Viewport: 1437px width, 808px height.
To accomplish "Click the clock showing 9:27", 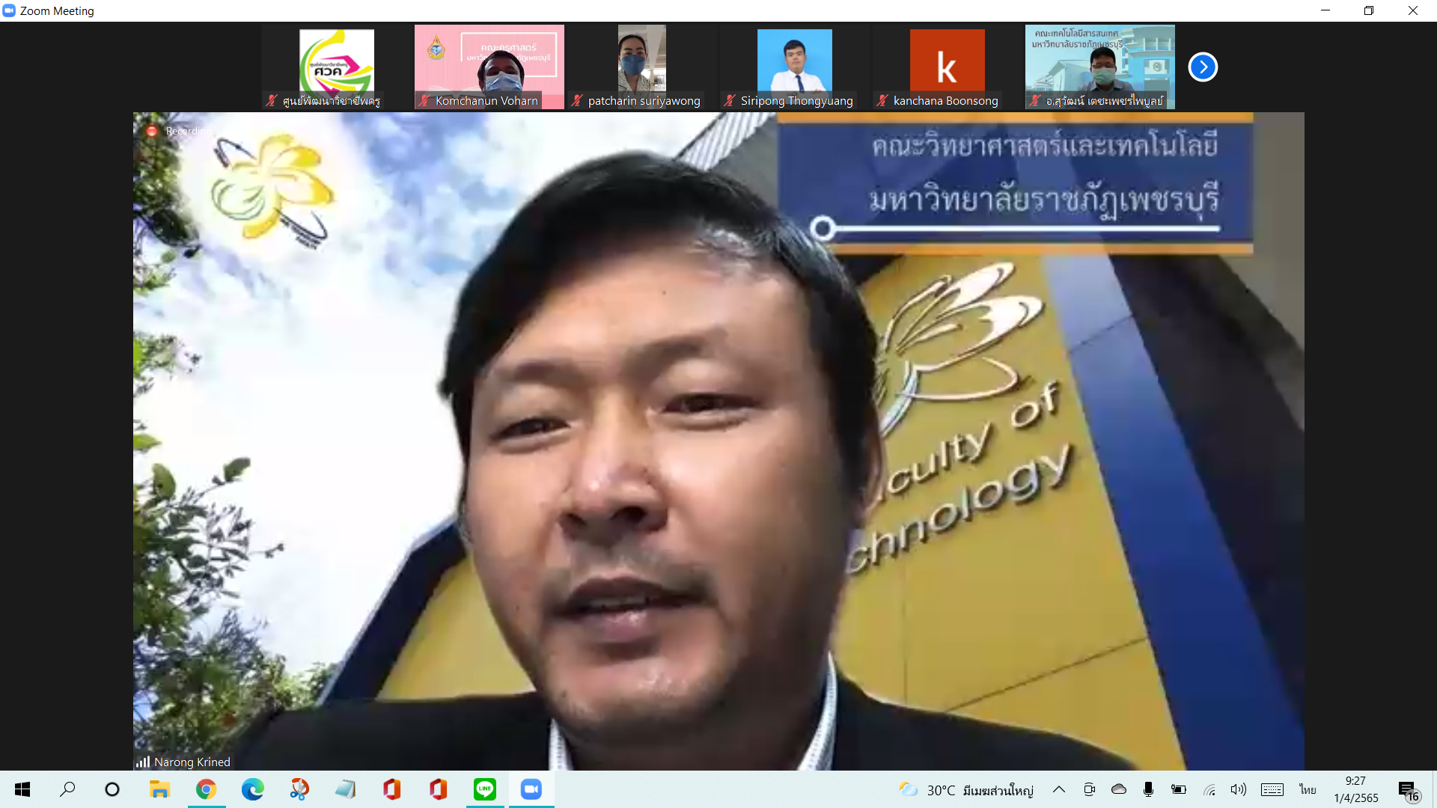I will coord(1355,789).
